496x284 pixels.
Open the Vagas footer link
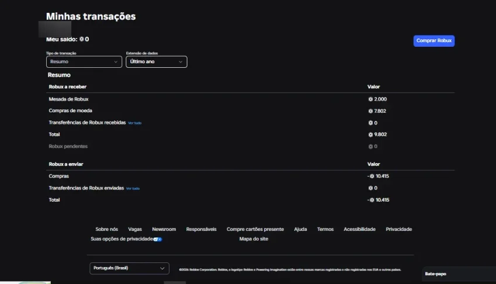click(x=135, y=229)
